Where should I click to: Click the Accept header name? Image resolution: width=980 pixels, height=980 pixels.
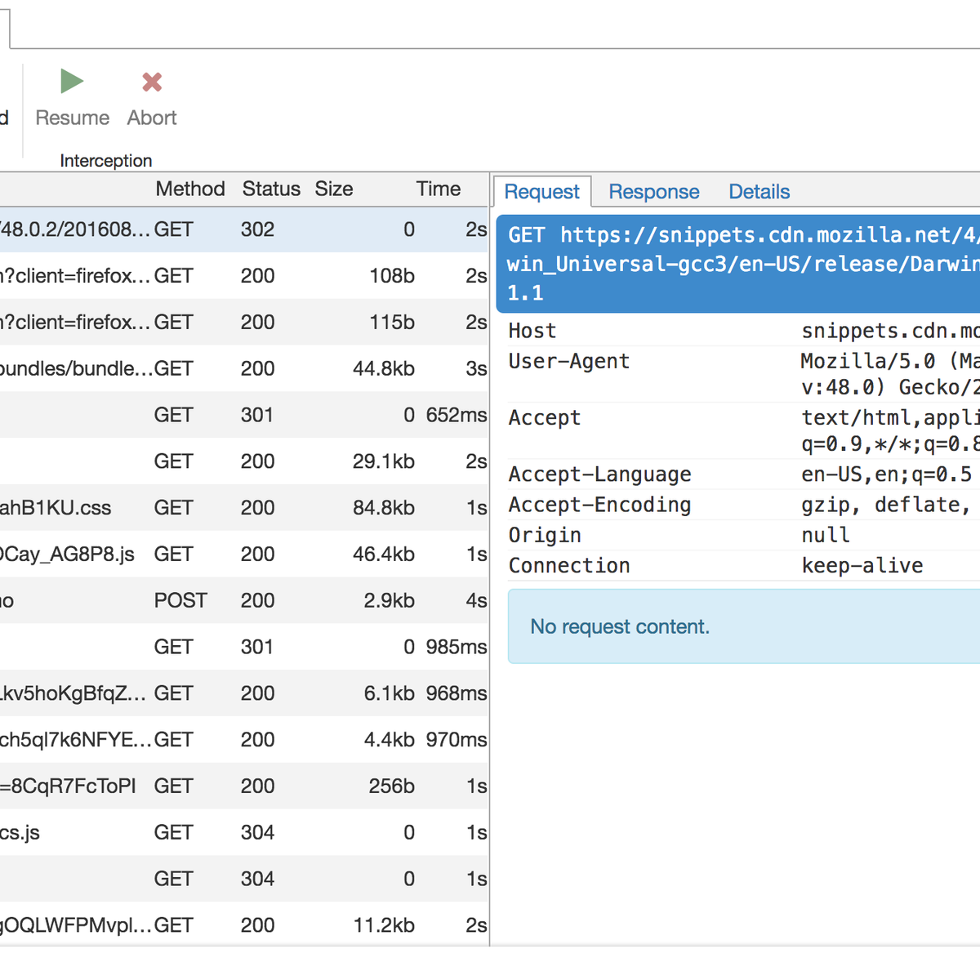click(x=545, y=417)
